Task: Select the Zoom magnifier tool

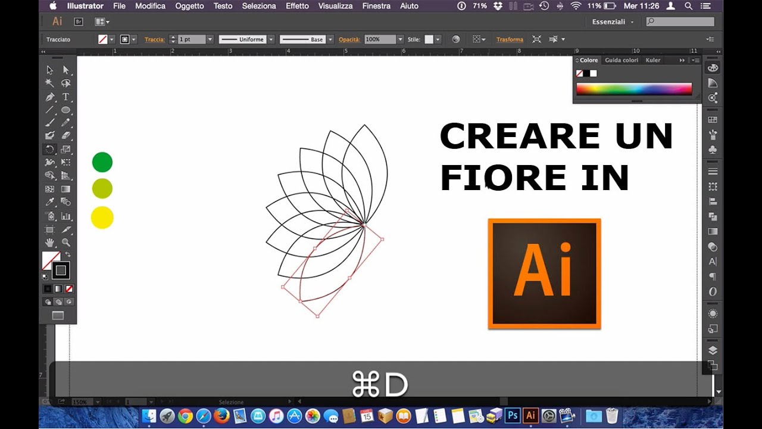Action: tap(65, 243)
